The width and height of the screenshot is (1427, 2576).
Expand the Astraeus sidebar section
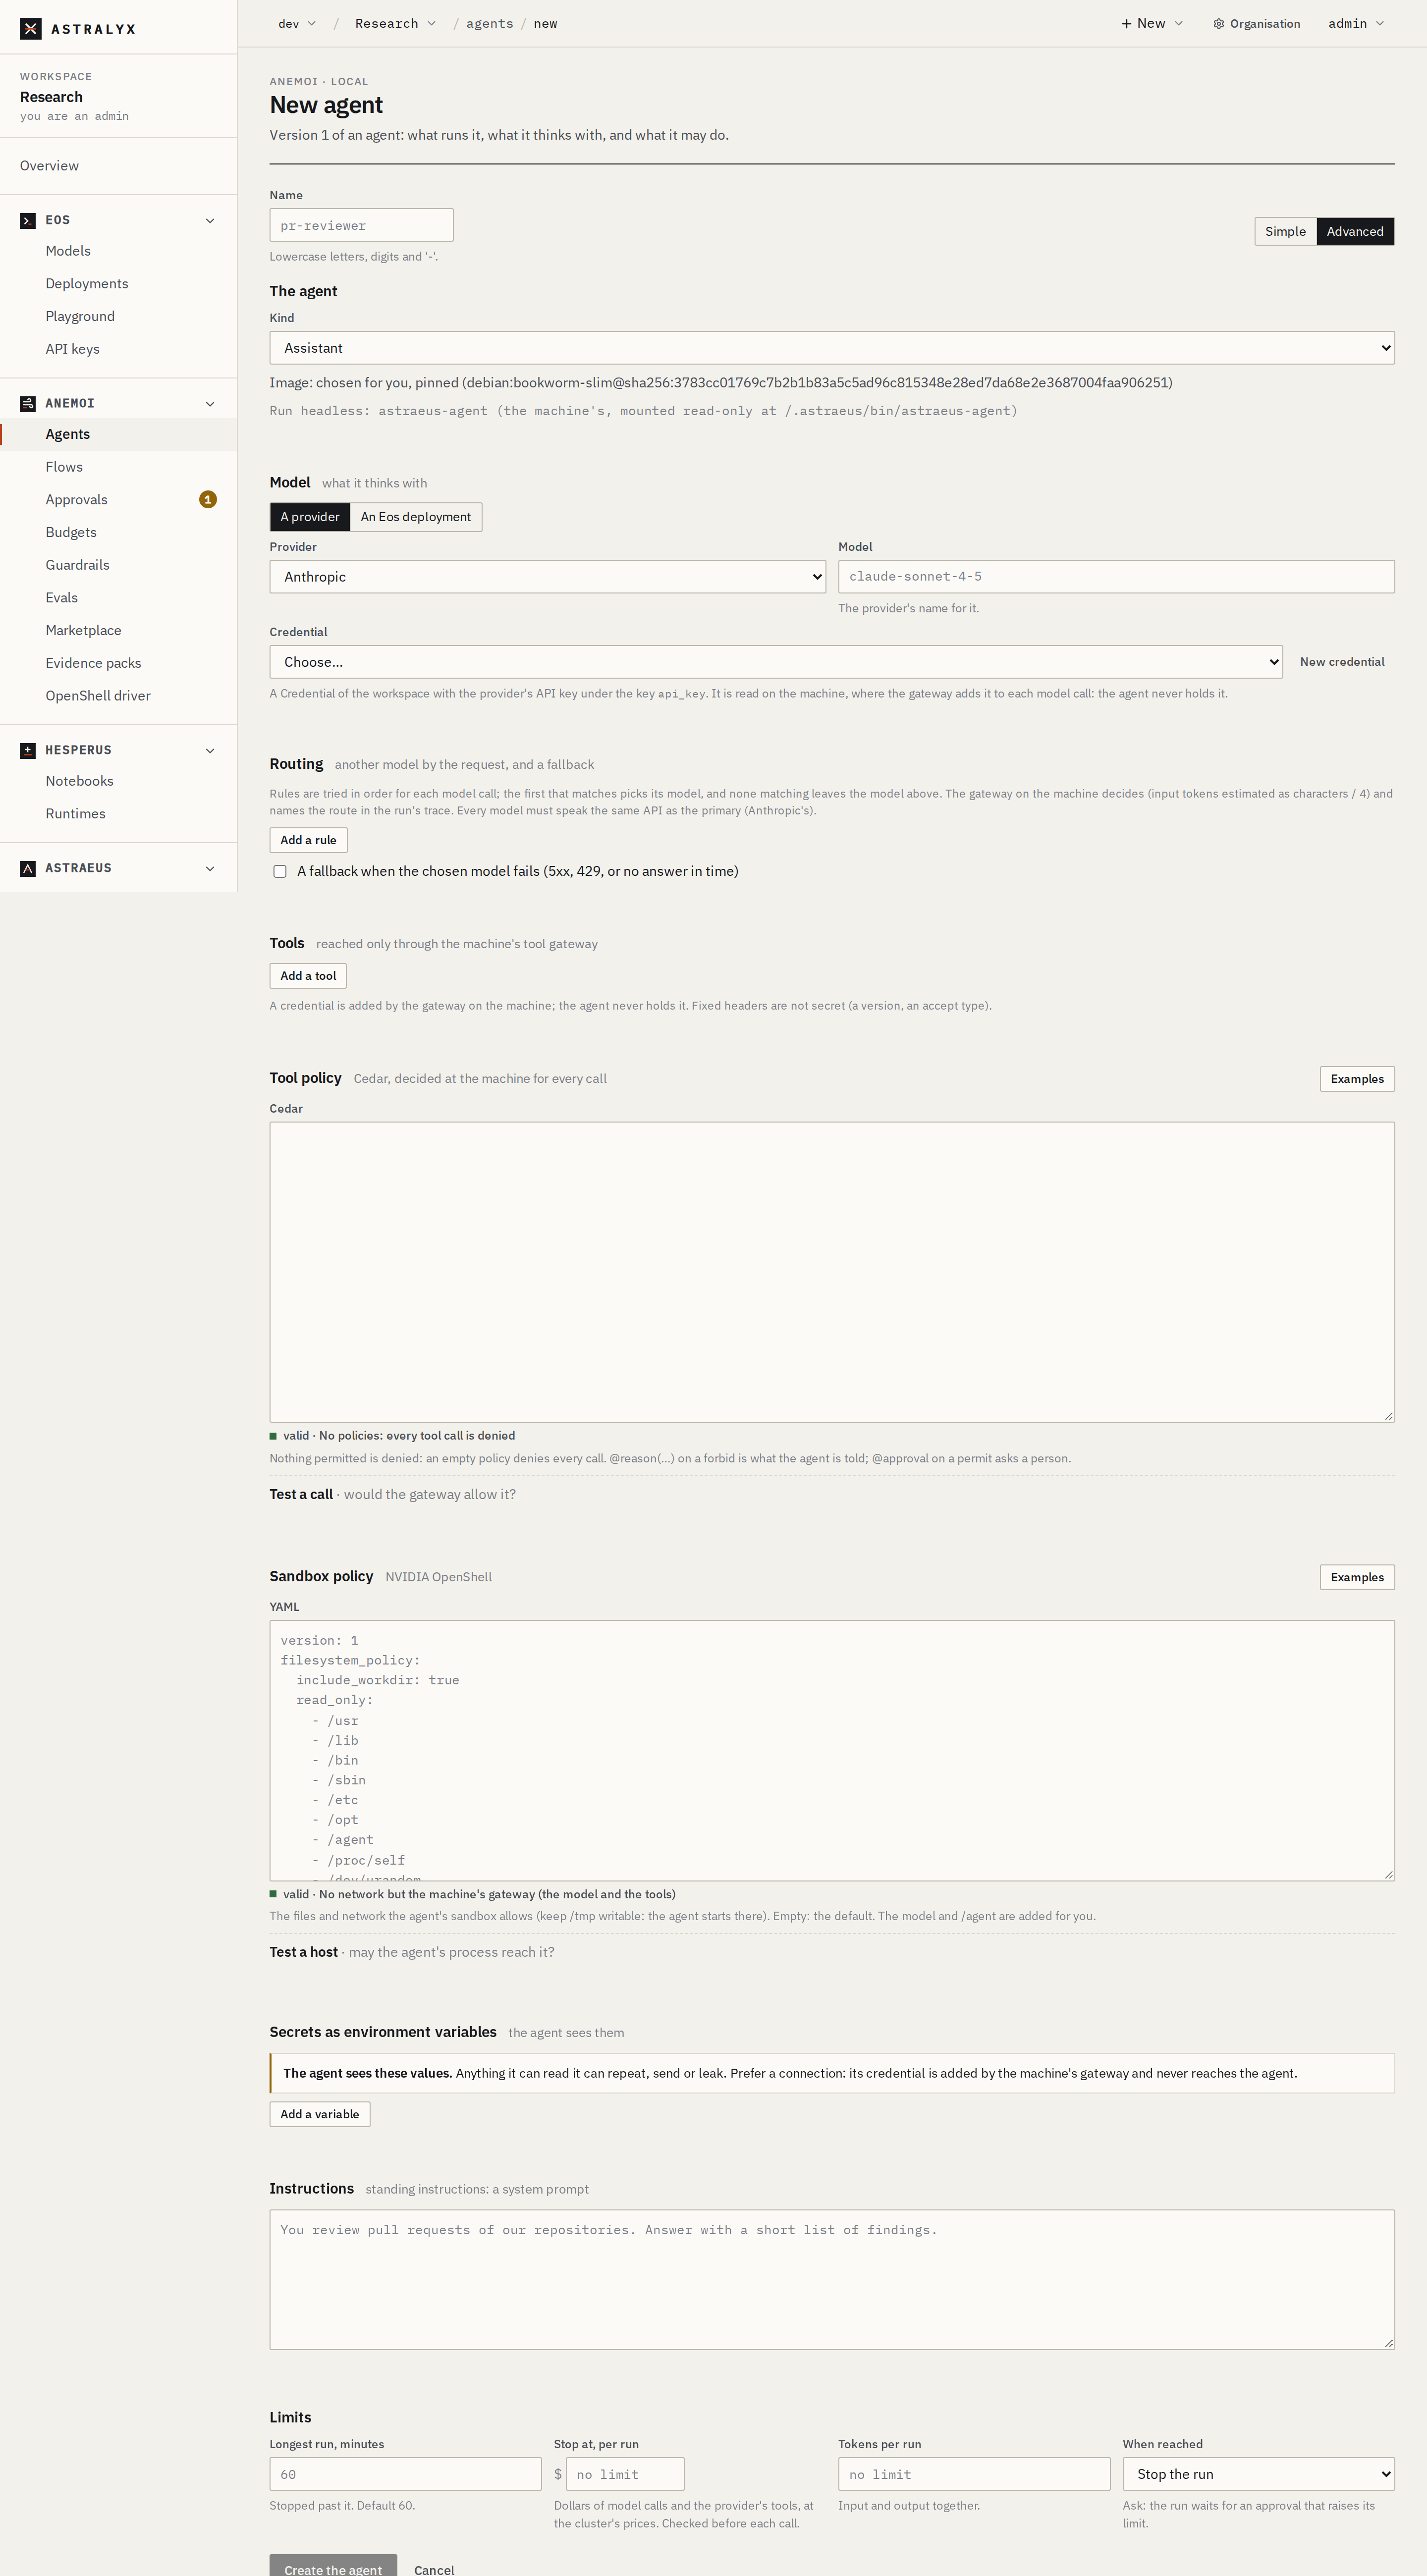(x=210, y=868)
